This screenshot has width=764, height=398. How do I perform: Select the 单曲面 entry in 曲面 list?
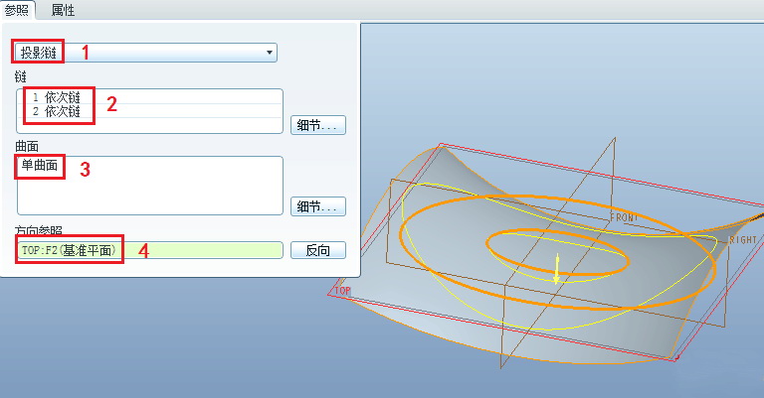40,165
